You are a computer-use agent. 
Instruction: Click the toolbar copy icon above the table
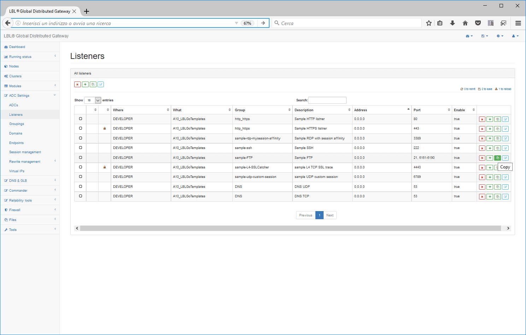click(x=93, y=84)
